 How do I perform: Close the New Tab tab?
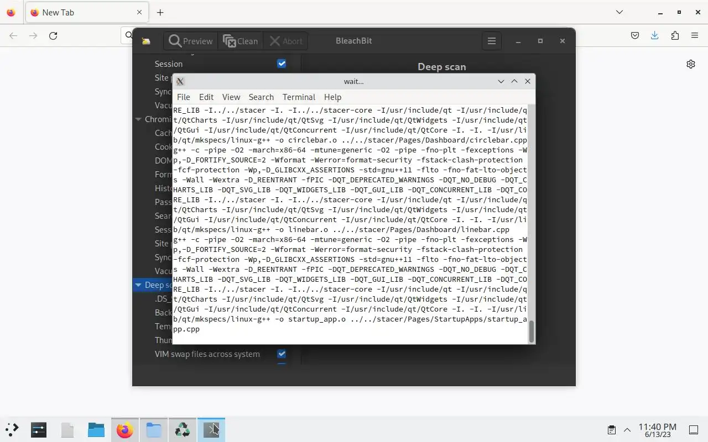[x=139, y=12]
